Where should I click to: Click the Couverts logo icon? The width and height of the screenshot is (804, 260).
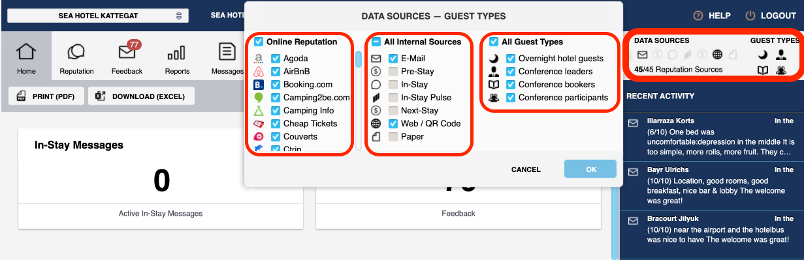coord(259,137)
